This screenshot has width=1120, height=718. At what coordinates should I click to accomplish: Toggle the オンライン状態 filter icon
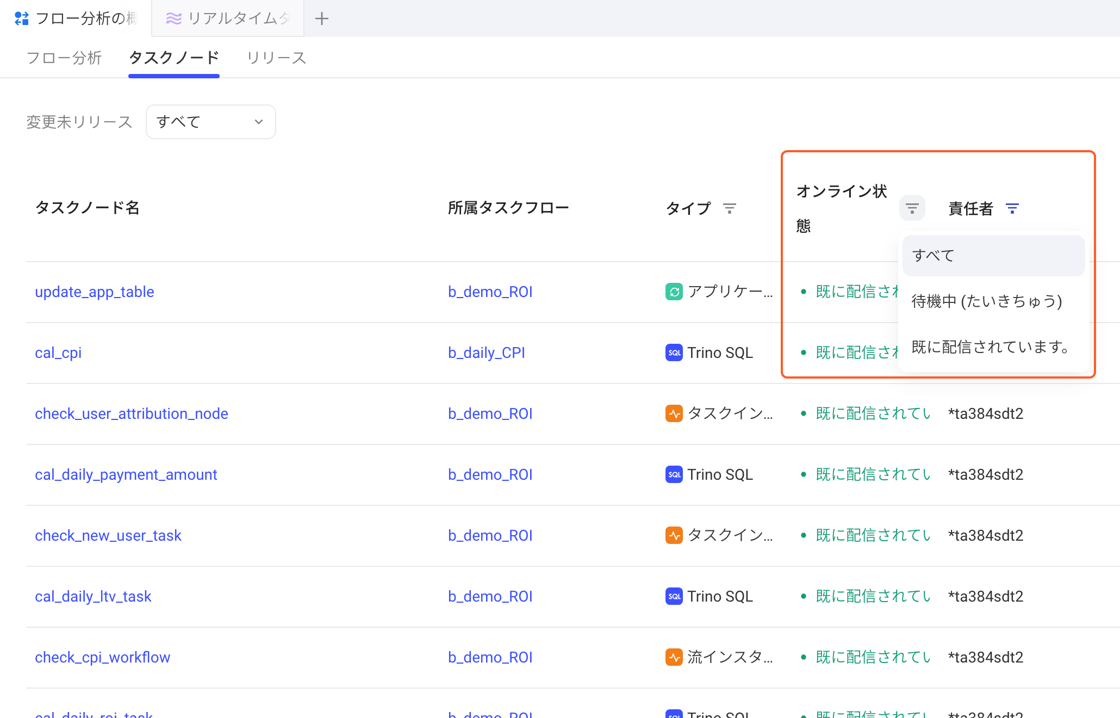pyautogui.click(x=912, y=208)
